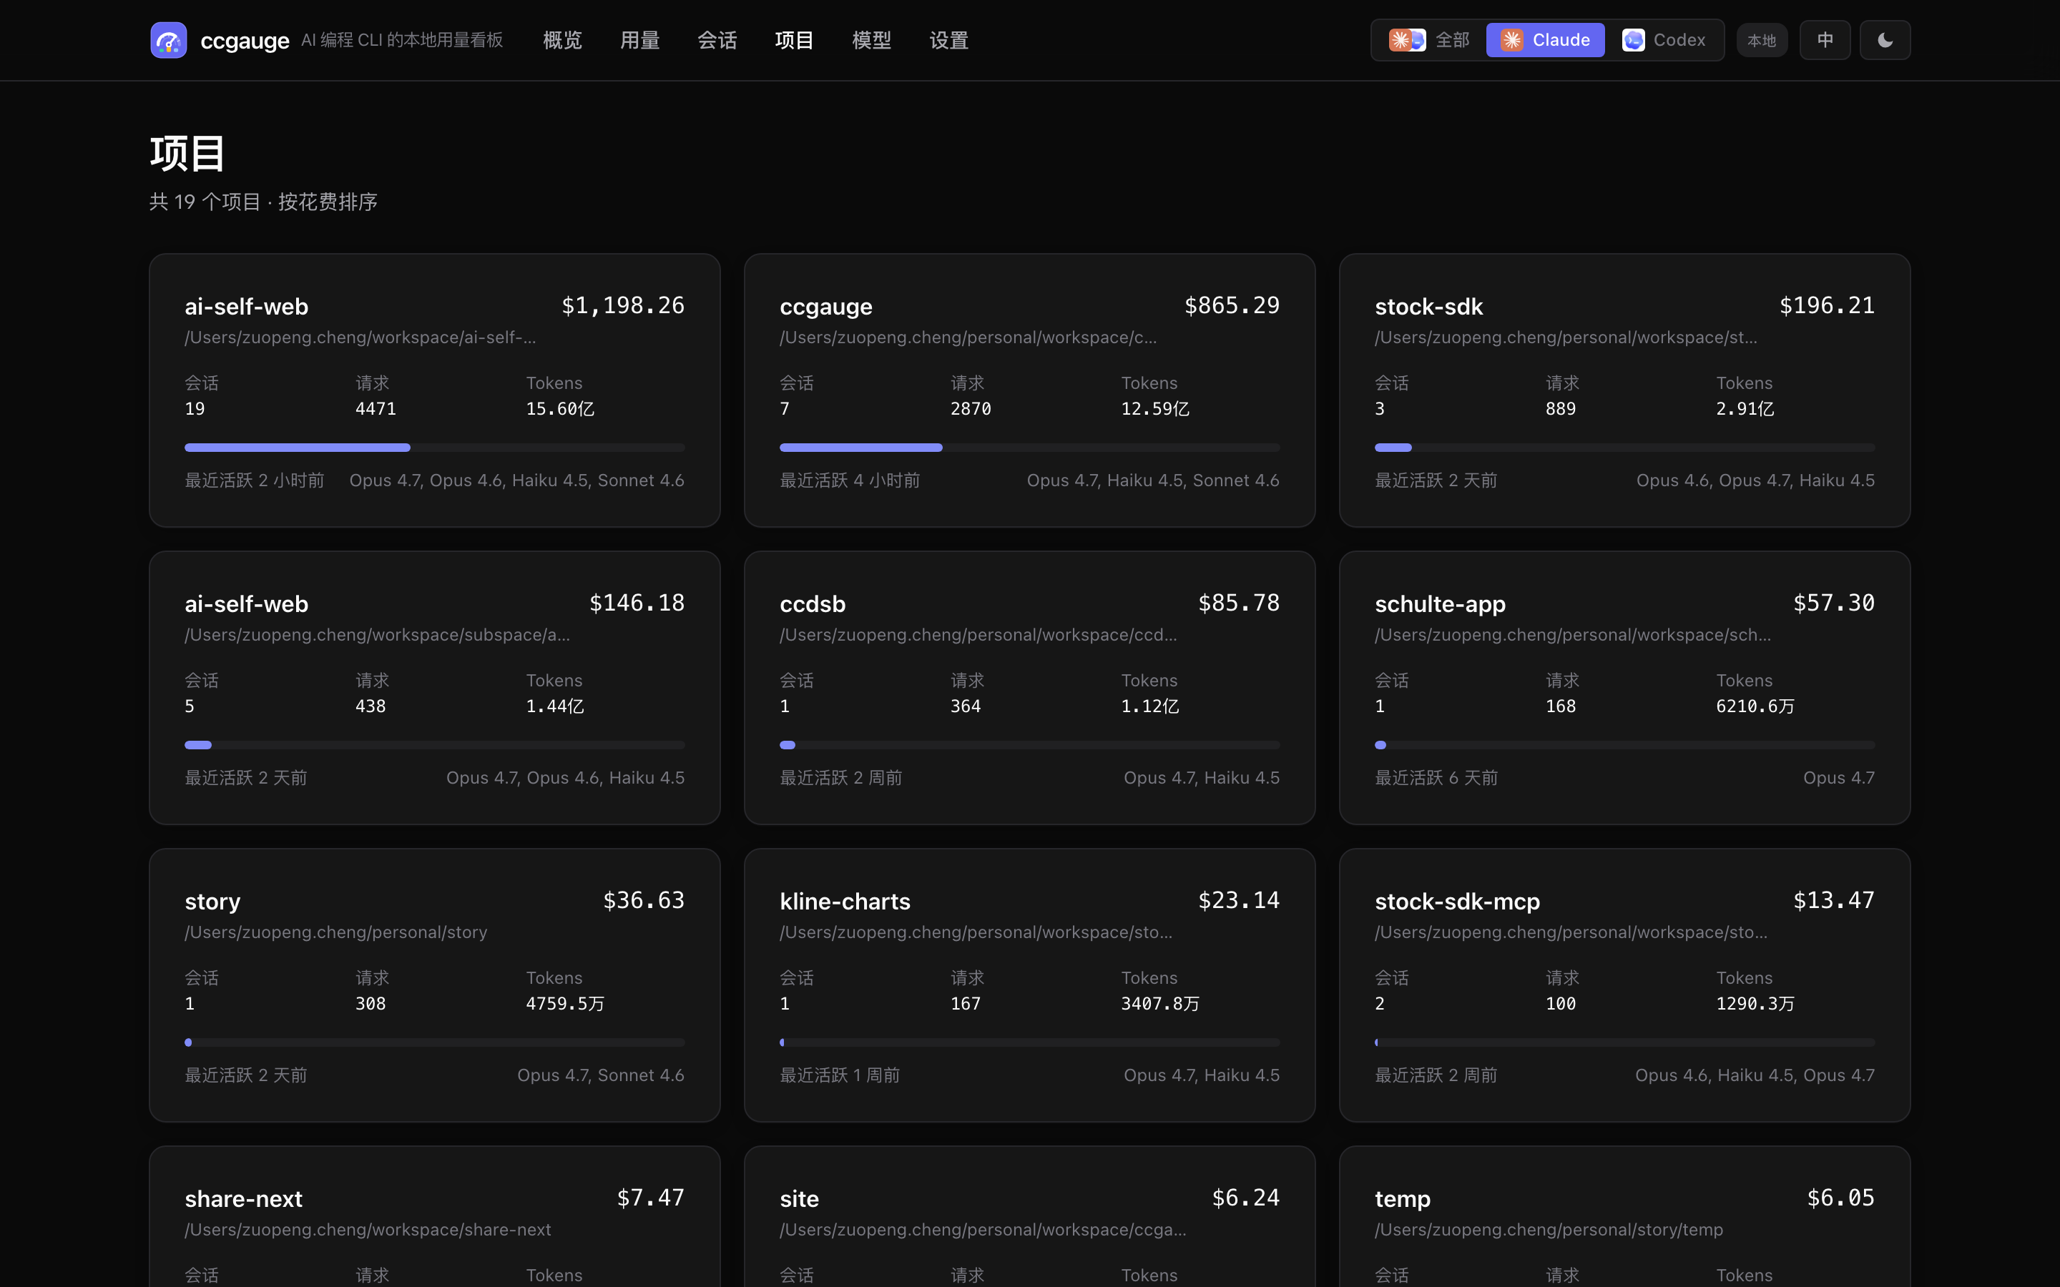
Task: Select the Codex provider filter
Action: tap(1664, 40)
